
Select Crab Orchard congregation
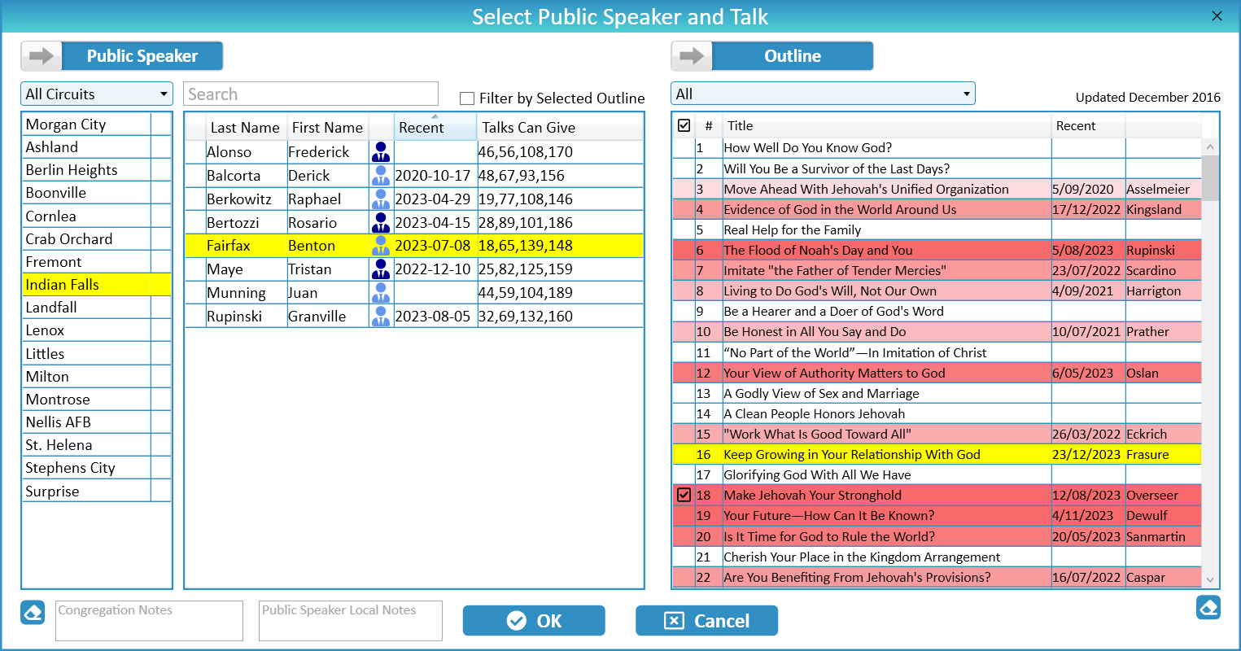(x=97, y=239)
